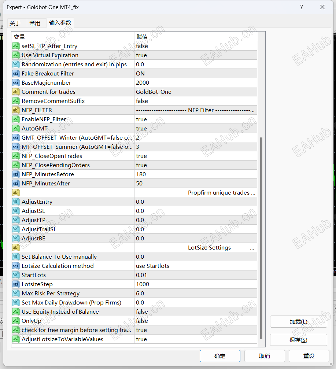
Task: Toggle the Use Virtual Expiration true value
Action: click(x=196, y=55)
